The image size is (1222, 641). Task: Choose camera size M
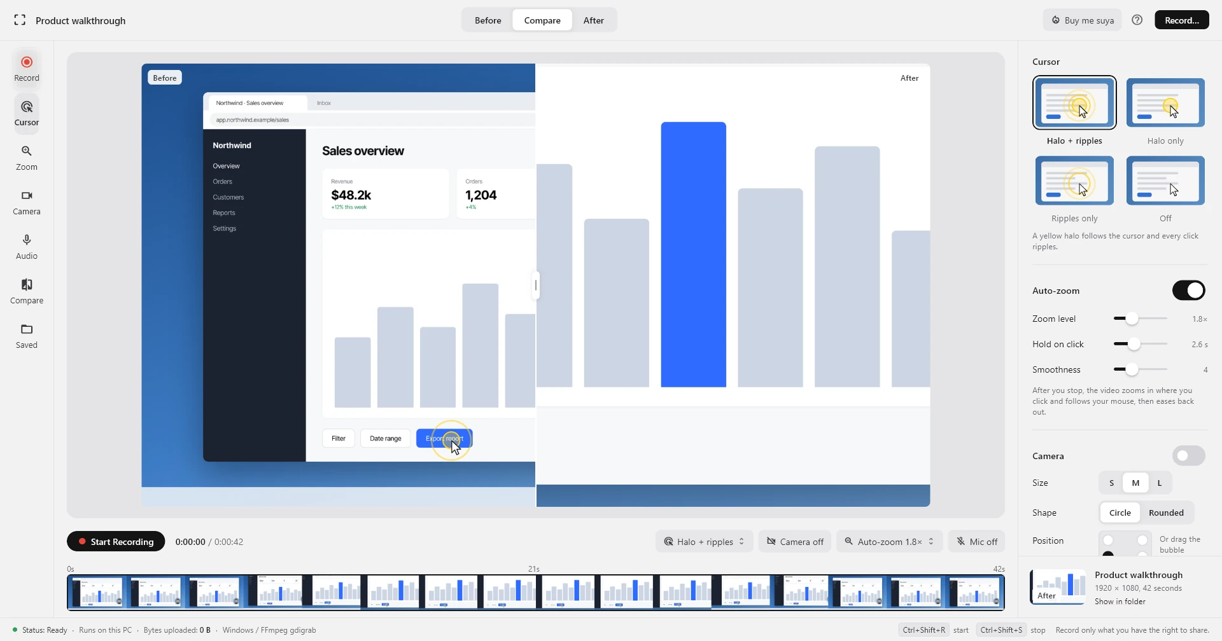[1135, 483]
